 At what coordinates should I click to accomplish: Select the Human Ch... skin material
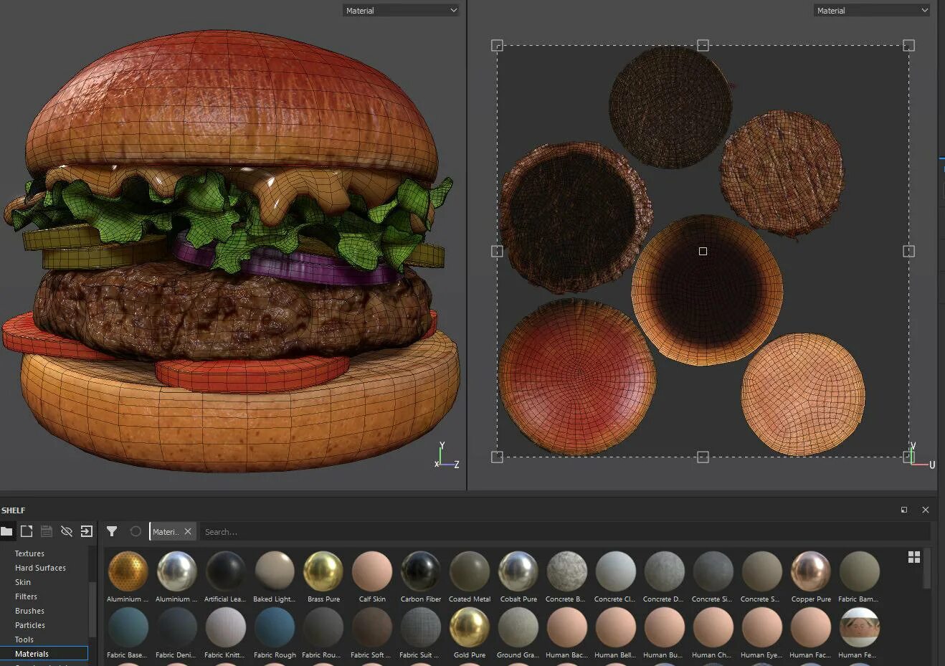pyautogui.click(x=713, y=627)
